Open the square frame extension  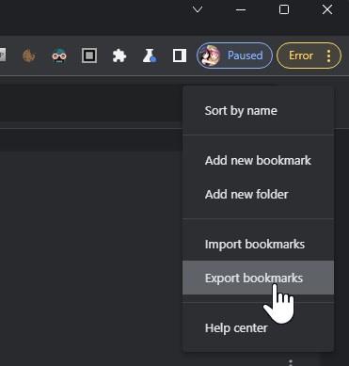[x=89, y=56]
